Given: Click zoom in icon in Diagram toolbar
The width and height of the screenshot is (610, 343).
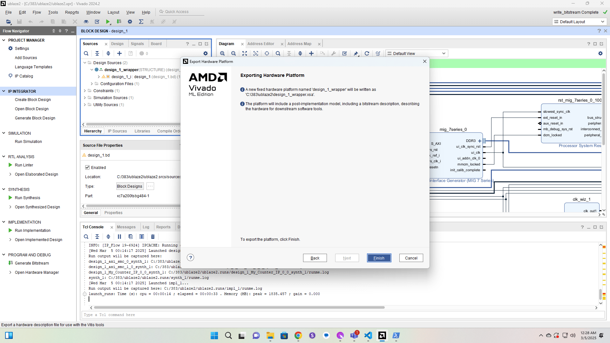Looking at the screenshot, I should pos(222,53).
